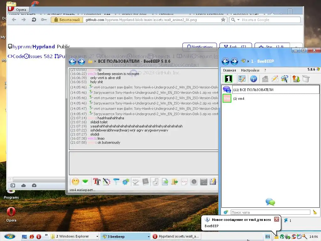
Task: Click the chat message input box
Action: (144, 163)
